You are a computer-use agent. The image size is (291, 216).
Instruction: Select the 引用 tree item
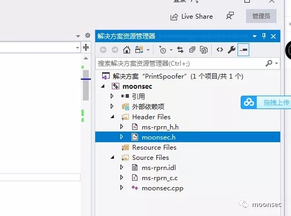coord(139,96)
